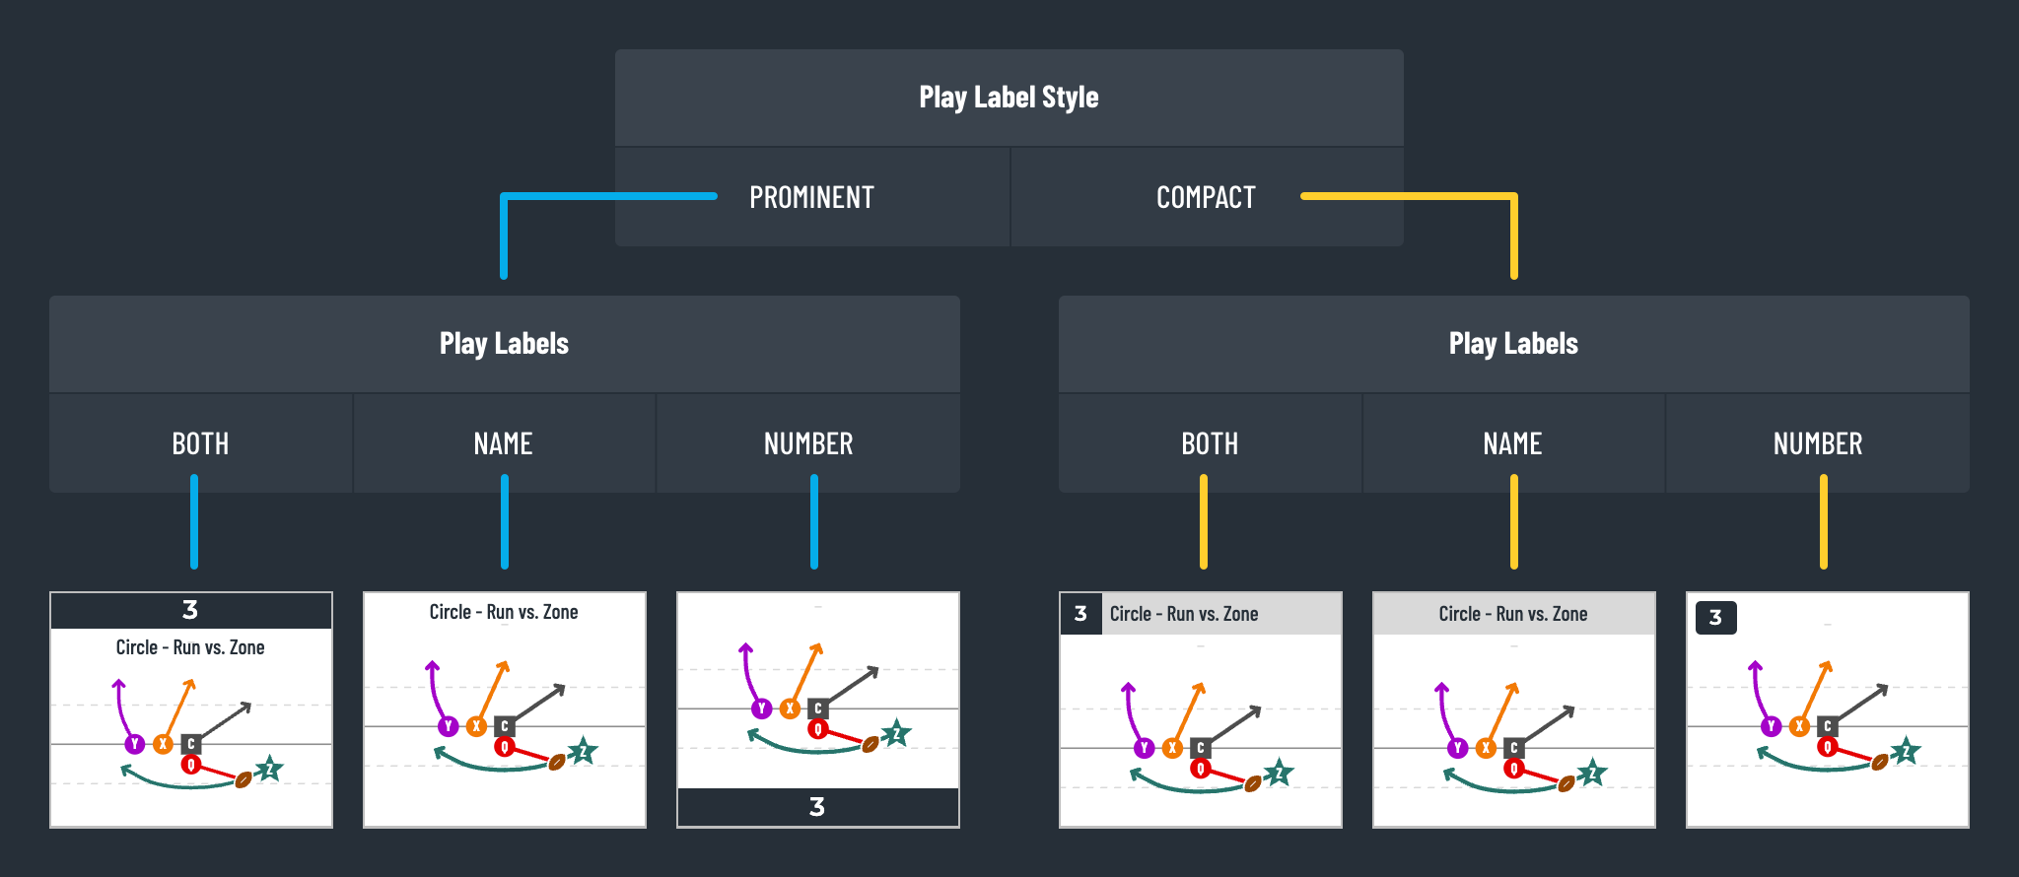Image resolution: width=2019 pixels, height=877 pixels.
Task: Choose NAME under compact Play Labels
Action: pyautogui.click(x=1513, y=443)
